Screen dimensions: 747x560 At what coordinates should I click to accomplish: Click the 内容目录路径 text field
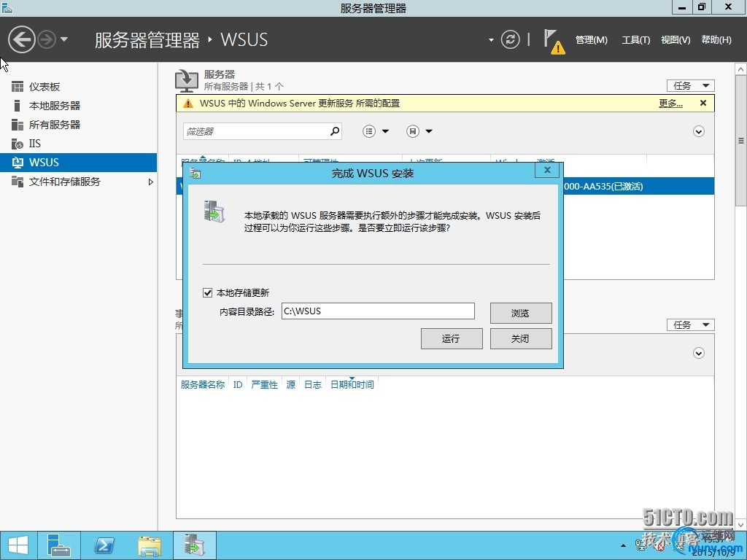378,311
